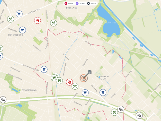Select the shopping cart near Ostweg
Viewport: 161px width, 121px height.
click(x=103, y=92)
